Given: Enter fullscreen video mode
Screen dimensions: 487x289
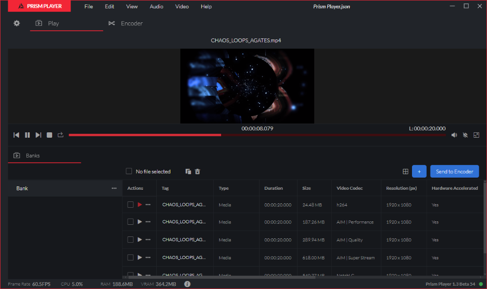Looking at the screenshot, I should (476, 135).
